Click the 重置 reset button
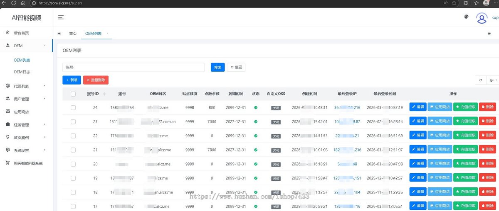499x211 pixels. tap(236, 67)
